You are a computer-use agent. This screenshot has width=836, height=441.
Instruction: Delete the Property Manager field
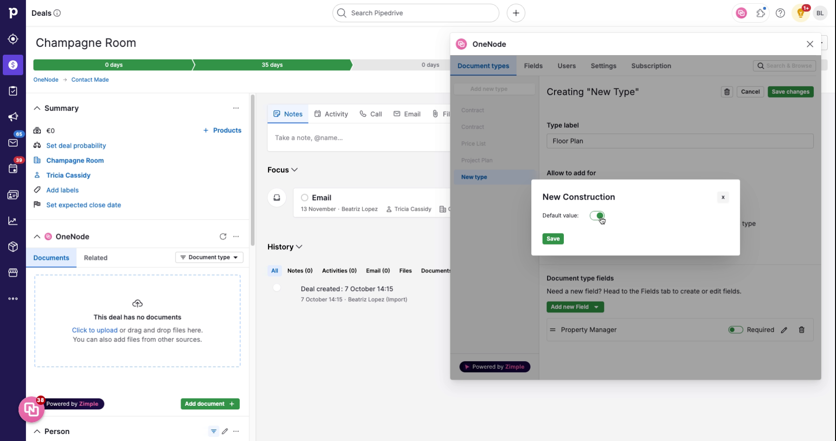coord(802,330)
